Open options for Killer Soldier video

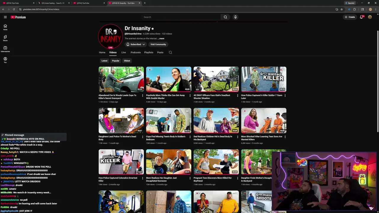point(285,96)
